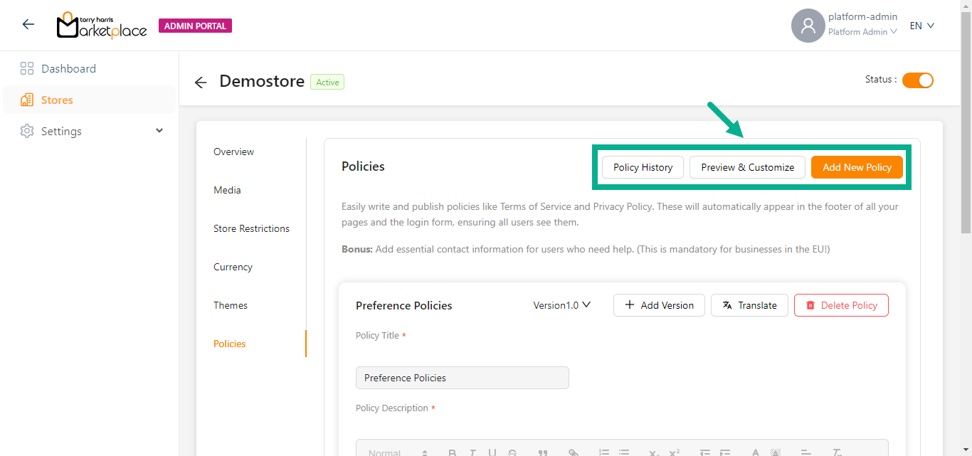
Task: Open the EN language selector
Action: coord(921,26)
